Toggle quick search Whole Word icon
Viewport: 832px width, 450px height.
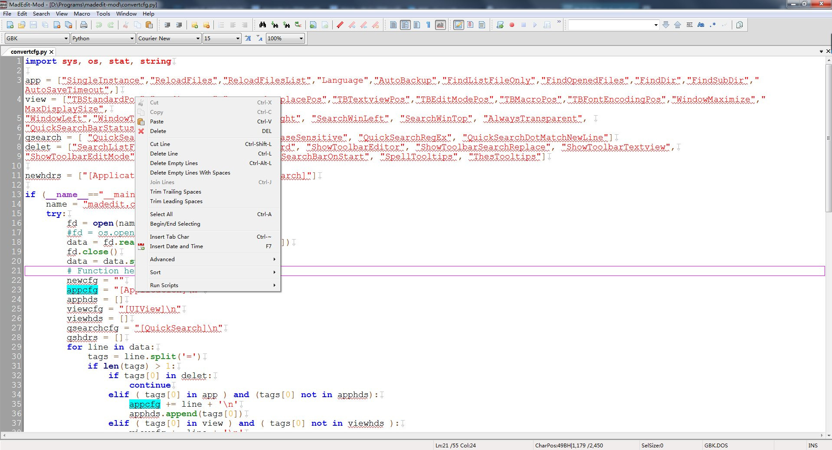(689, 25)
